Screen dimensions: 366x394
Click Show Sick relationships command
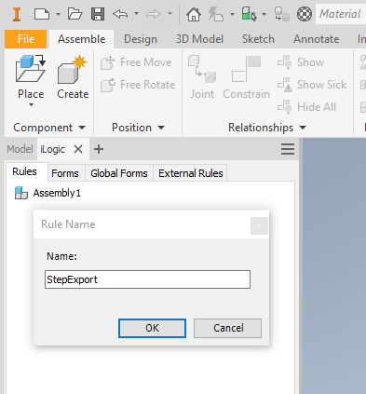[x=312, y=85]
